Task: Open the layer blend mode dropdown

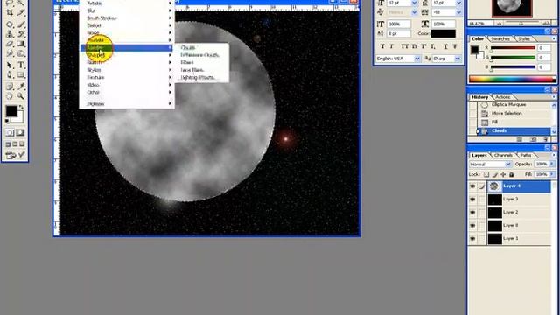Action: click(490, 164)
